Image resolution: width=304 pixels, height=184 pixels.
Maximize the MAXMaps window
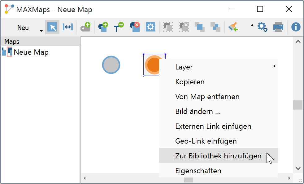coord(260,9)
